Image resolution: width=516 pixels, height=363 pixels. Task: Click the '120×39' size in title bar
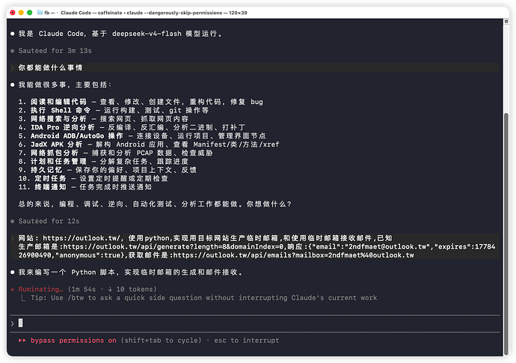tap(238, 13)
